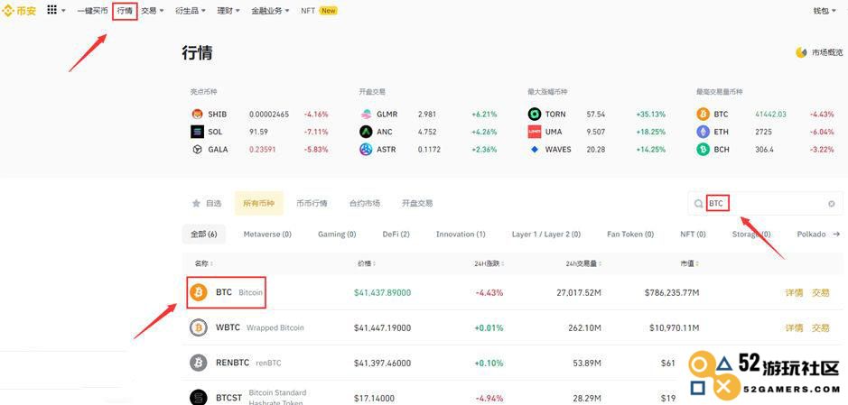The height and width of the screenshot is (405, 848).
Task: Click the SOL coin icon
Action: pyautogui.click(x=198, y=132)
